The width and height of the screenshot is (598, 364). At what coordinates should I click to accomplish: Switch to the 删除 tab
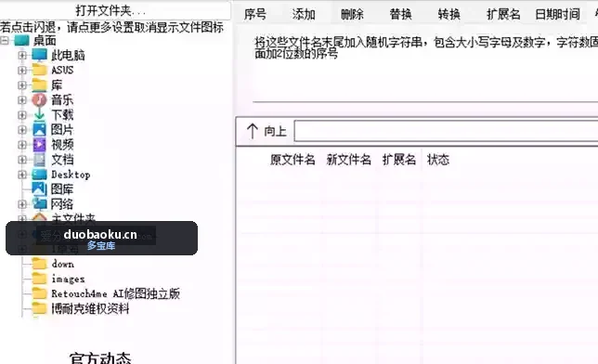tap(352, 14)
